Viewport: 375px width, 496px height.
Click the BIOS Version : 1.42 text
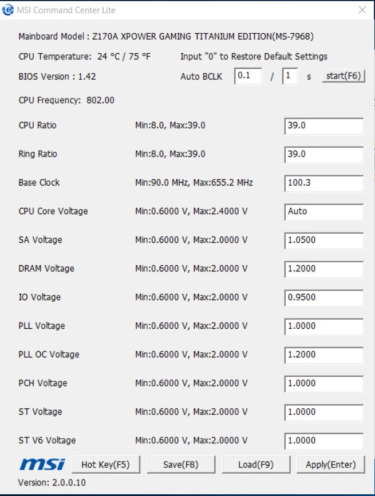(57, 77)
